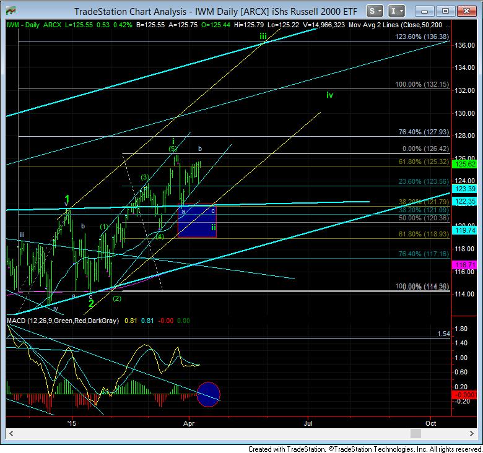Viewport: 483px width, 453px height.
Task: Click the horizontal scrollbar thumb
Action: (x=416, y=434)
